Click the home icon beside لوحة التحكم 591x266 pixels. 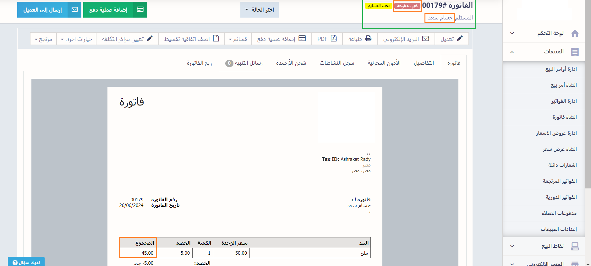point(575,33)
